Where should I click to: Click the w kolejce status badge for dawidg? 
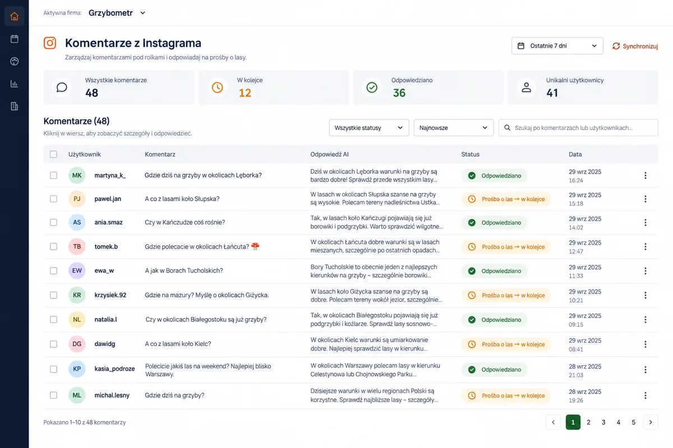[x=506, y=344]
